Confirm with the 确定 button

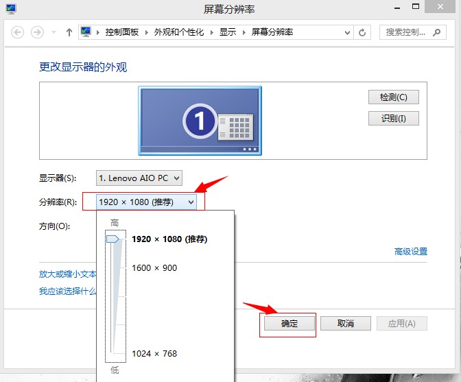289,324
